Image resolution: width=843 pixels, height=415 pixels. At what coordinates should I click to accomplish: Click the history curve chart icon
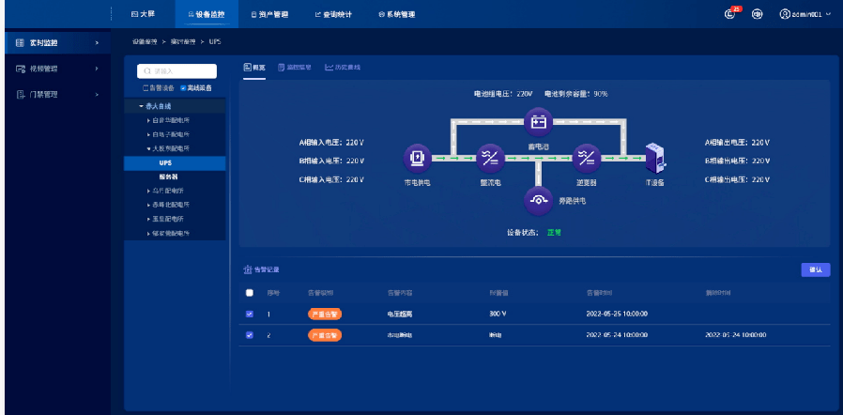point(329,68)
